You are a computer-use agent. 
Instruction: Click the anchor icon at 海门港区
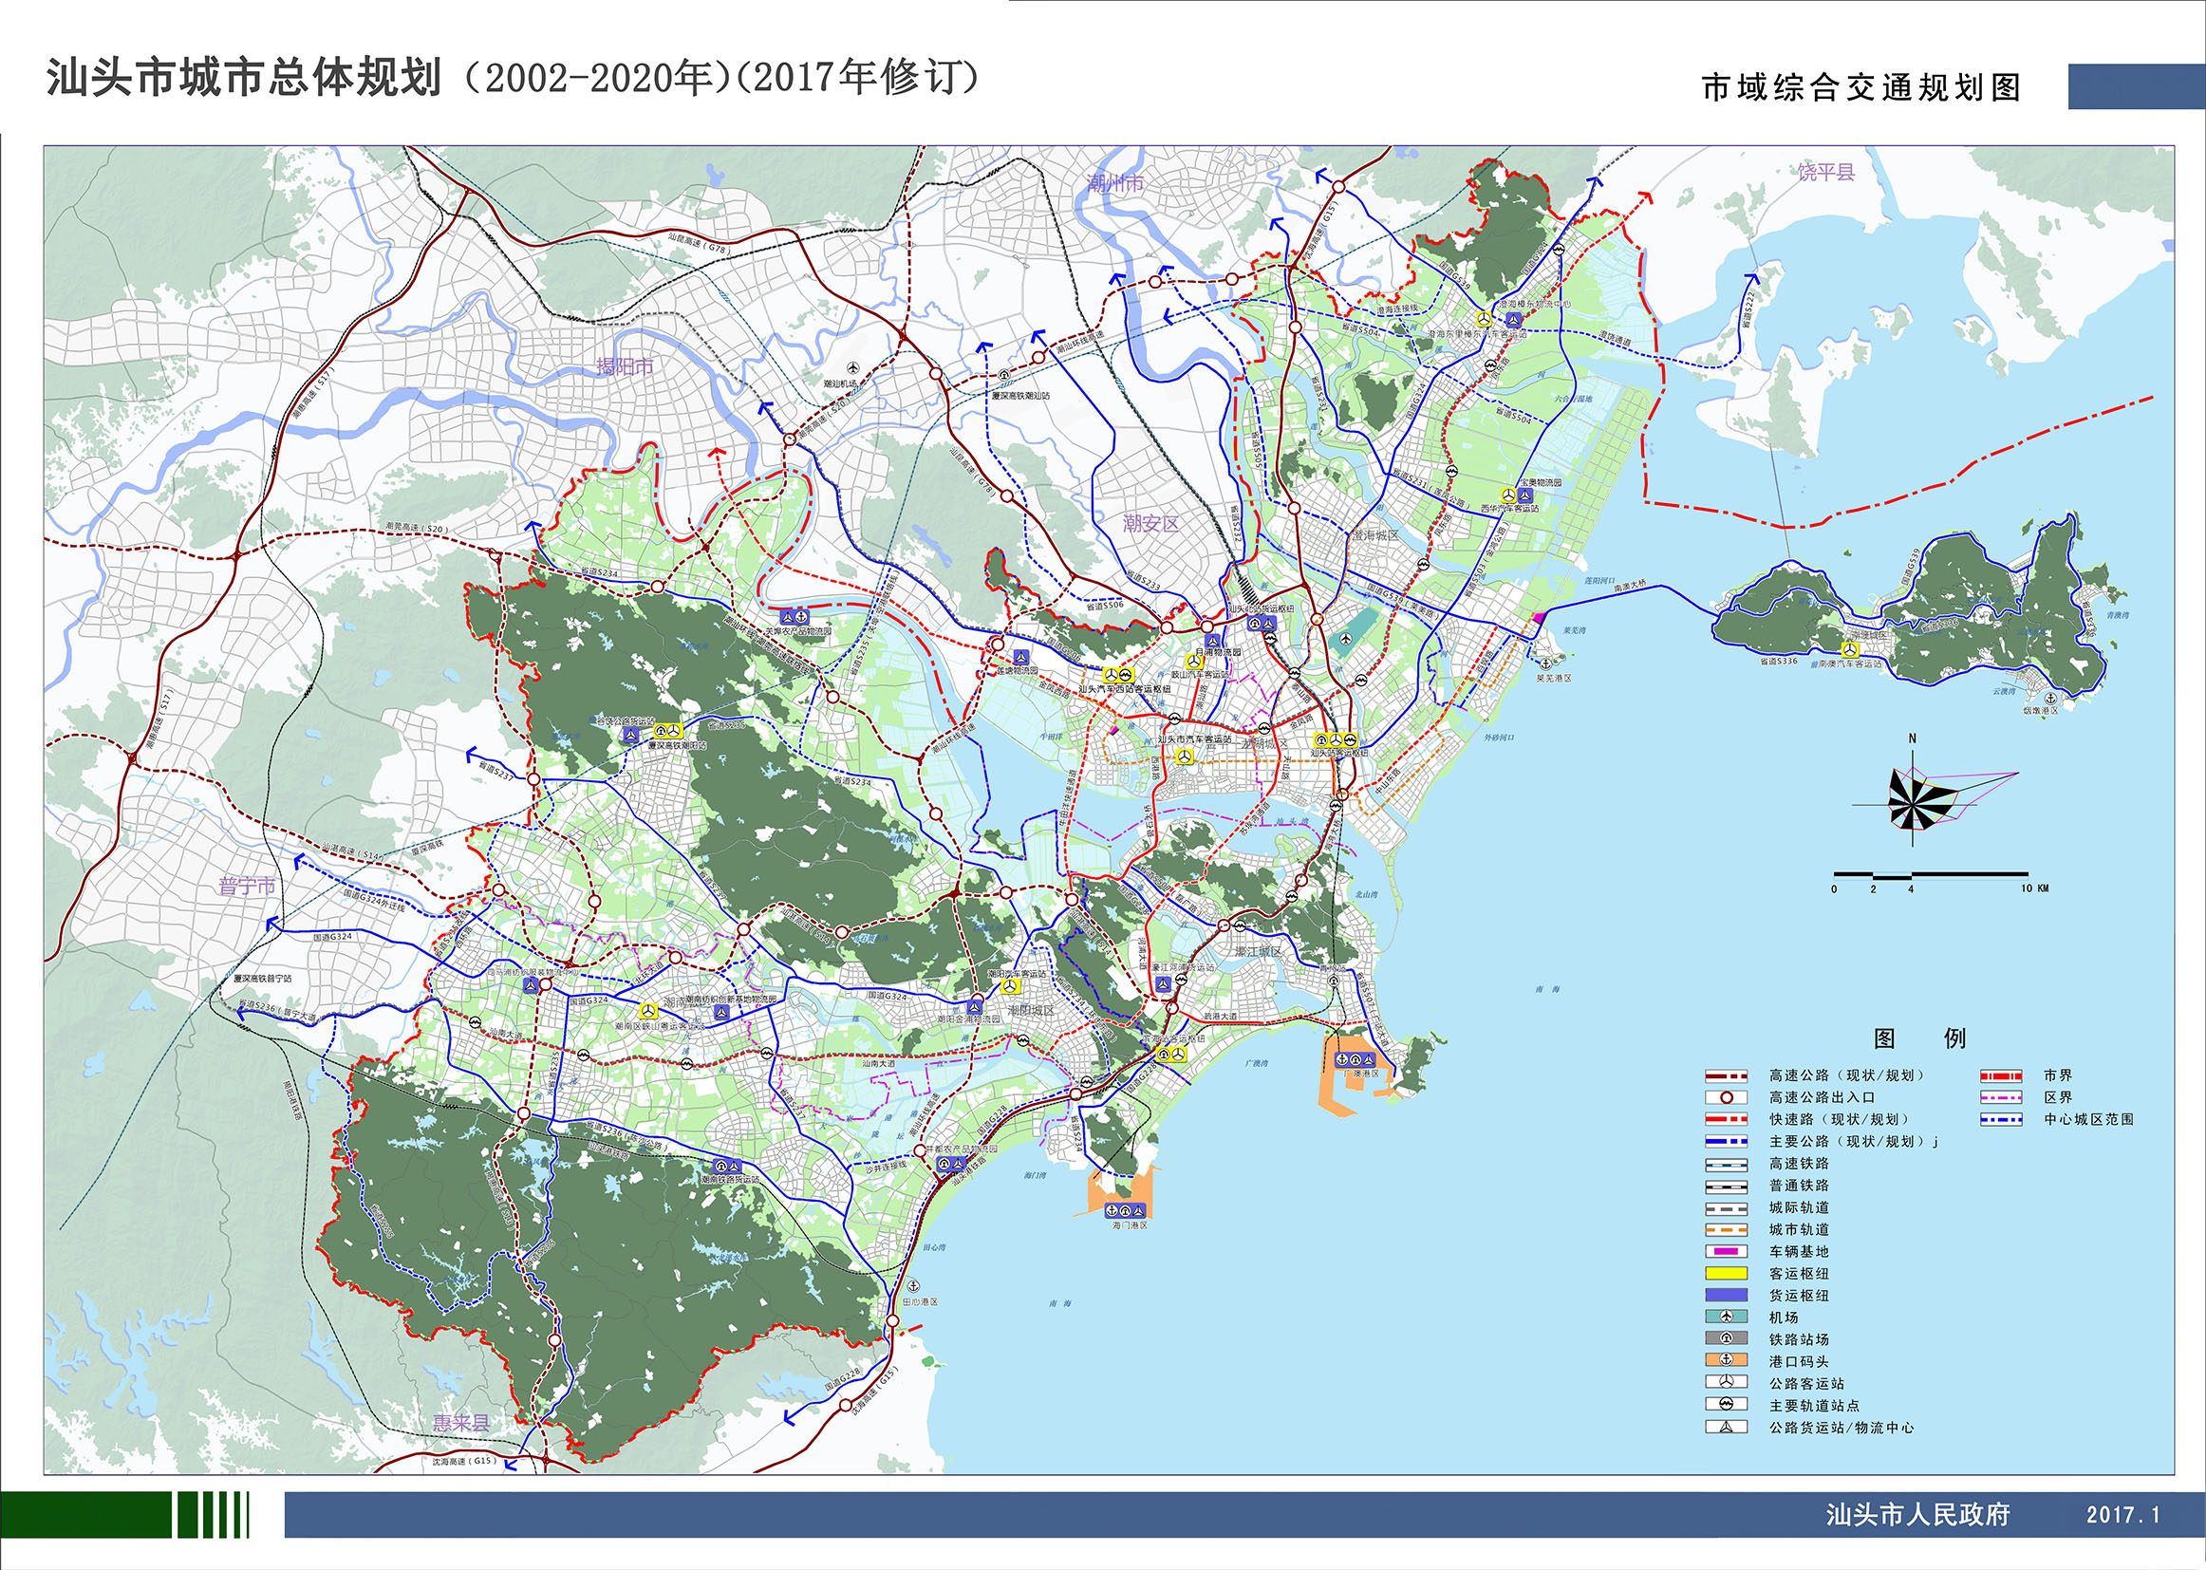click(1112, 1210)
